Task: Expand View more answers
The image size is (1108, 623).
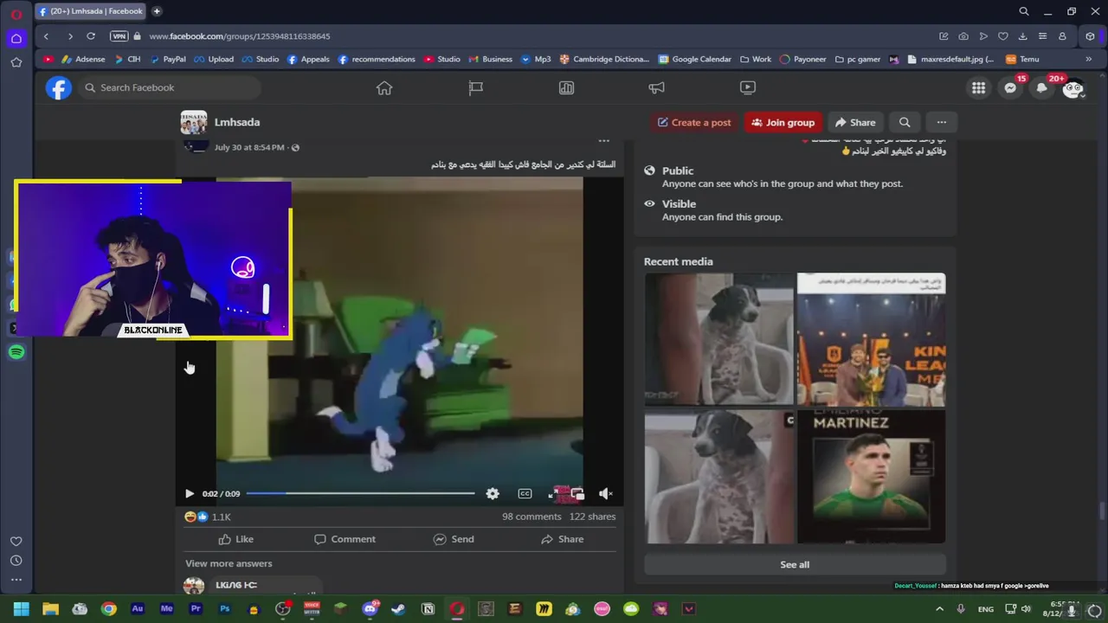Action: click(229, 563)
